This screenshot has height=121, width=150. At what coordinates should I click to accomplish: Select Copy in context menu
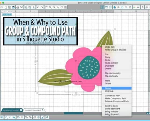pyautogui.click(x=108, y=57)
